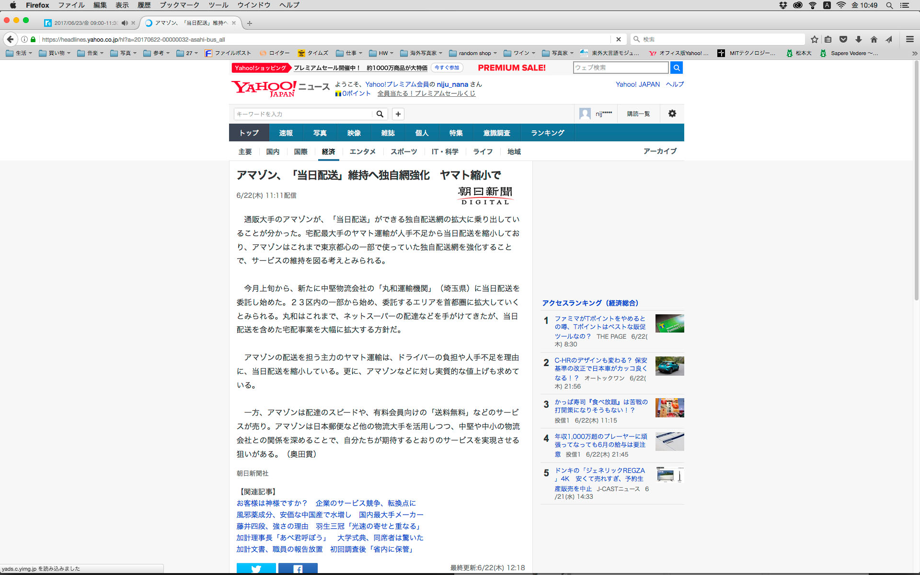Click the Yahoo News settings gear icon
The height and width of the screenshot is (575, 920).
pos(672,114)
